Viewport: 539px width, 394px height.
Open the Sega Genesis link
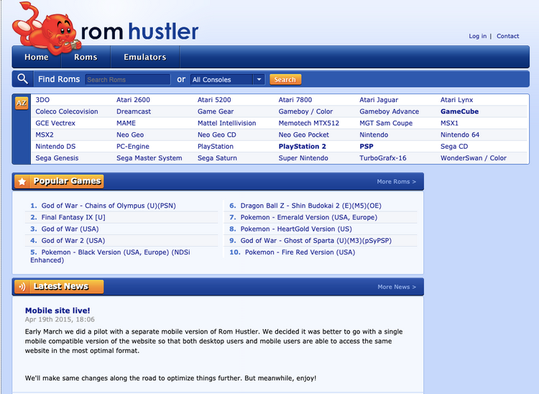pos(57,158)
